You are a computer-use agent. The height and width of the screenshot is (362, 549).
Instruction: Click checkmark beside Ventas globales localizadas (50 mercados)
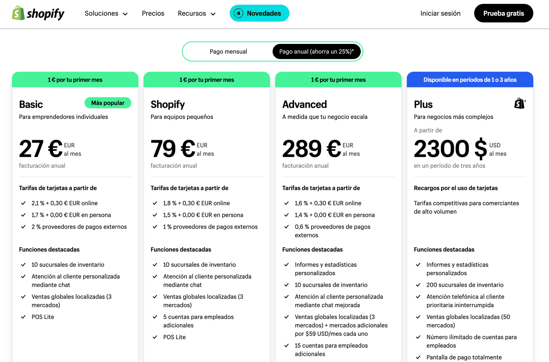418,317
